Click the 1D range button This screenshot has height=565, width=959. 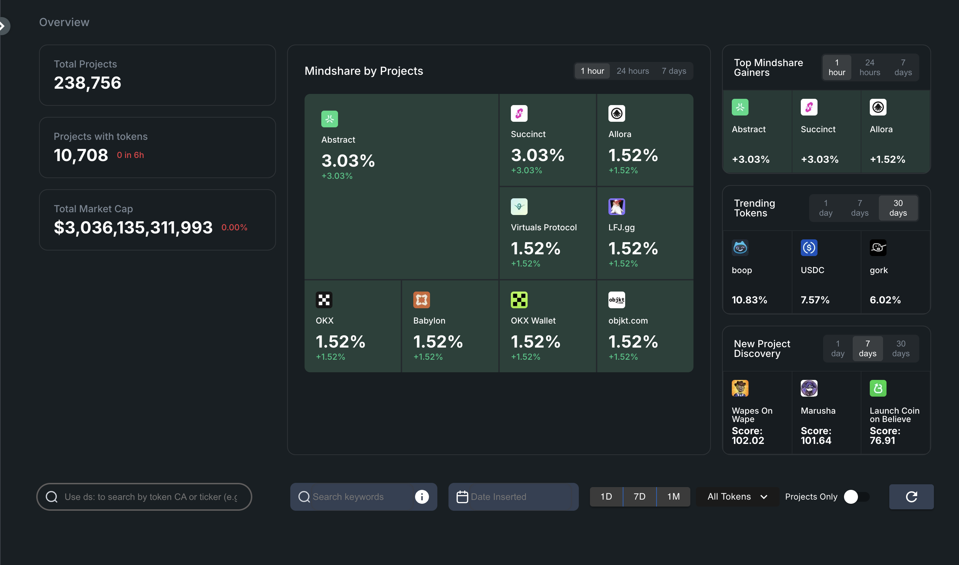coord(606,496)
